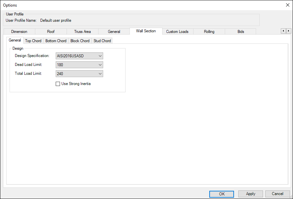Screen dimensions: 293x199
Task: Open the Rolling tab
Action: [209, 32]
